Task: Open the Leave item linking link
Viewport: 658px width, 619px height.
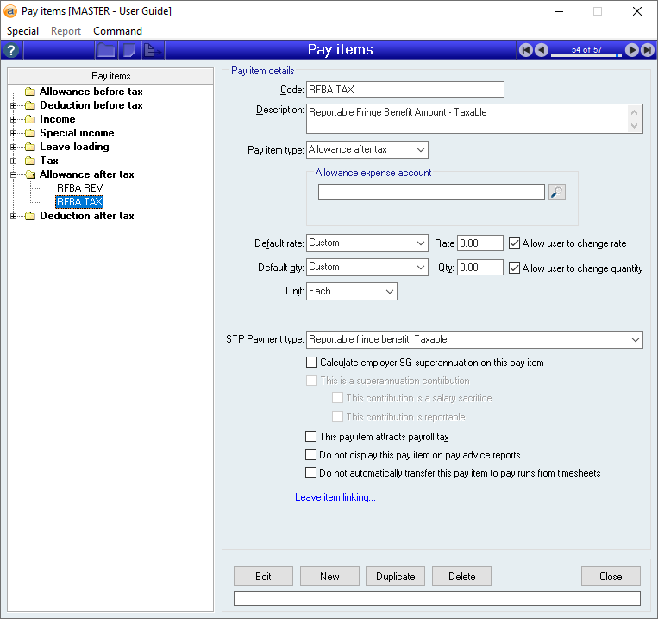Action: coord(335,497)
